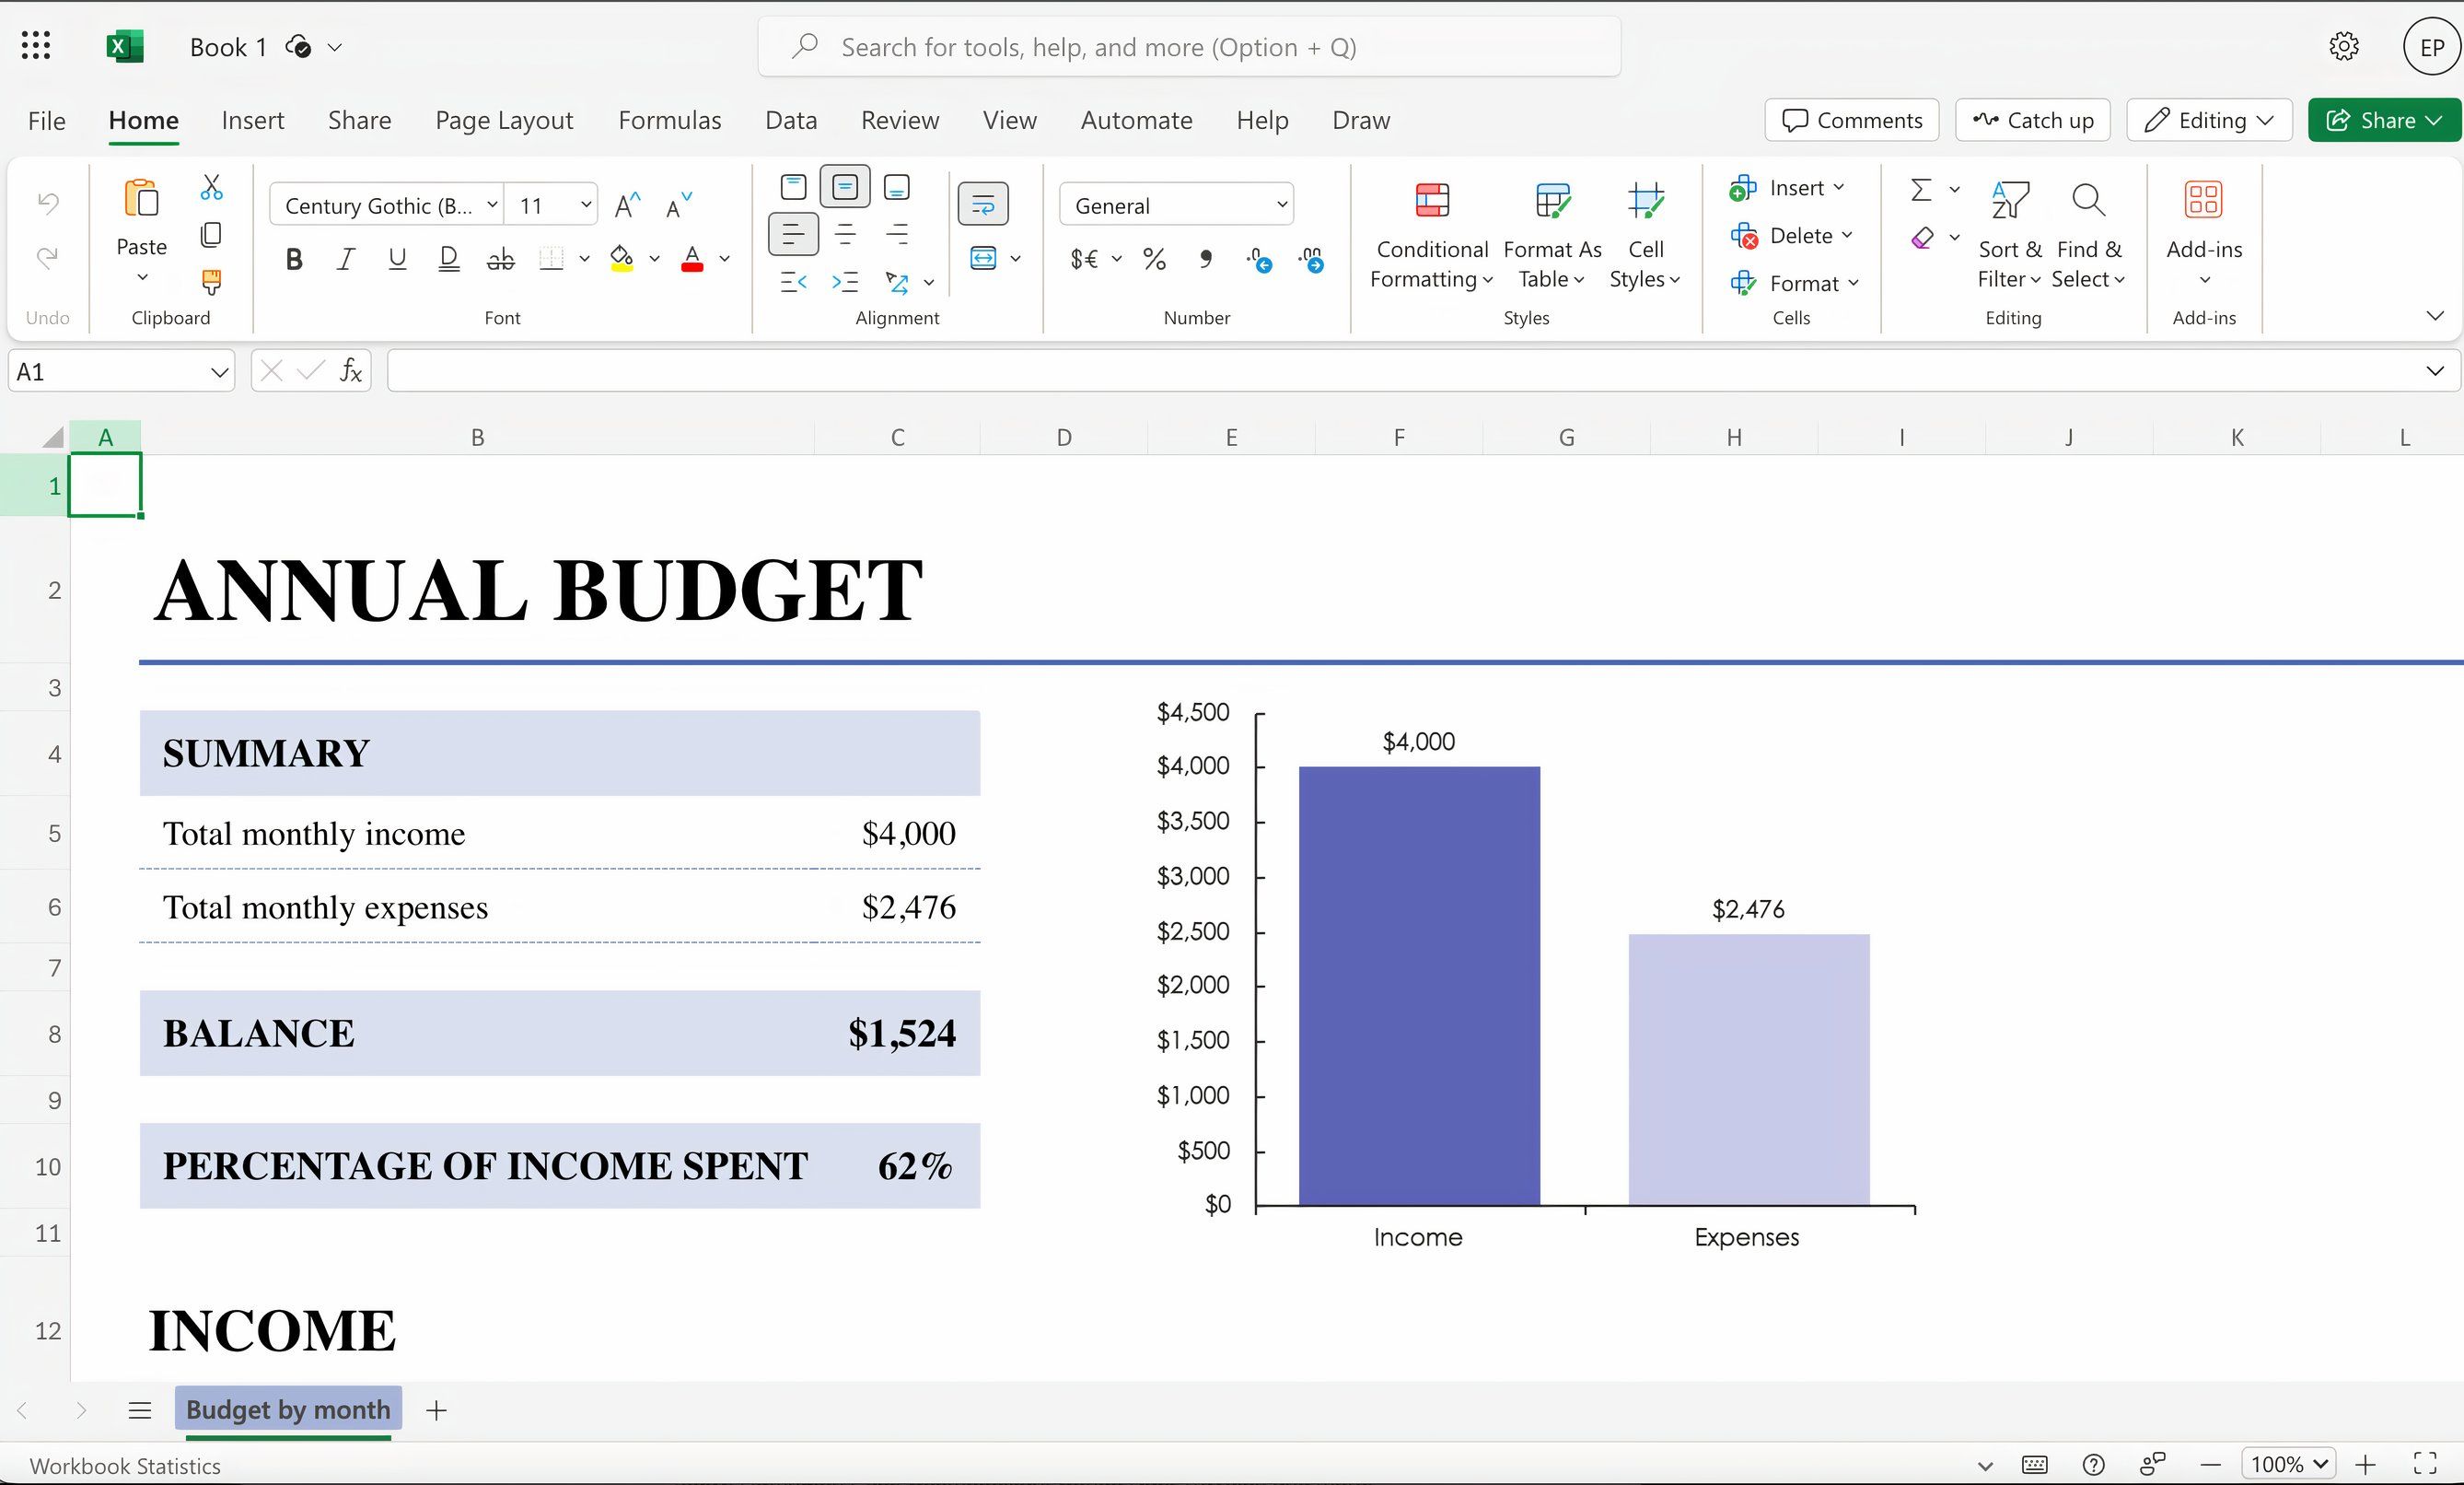The image size is (2464, 1485).
Task: Click the Cut scissors icon
Action: coord(211,187)
